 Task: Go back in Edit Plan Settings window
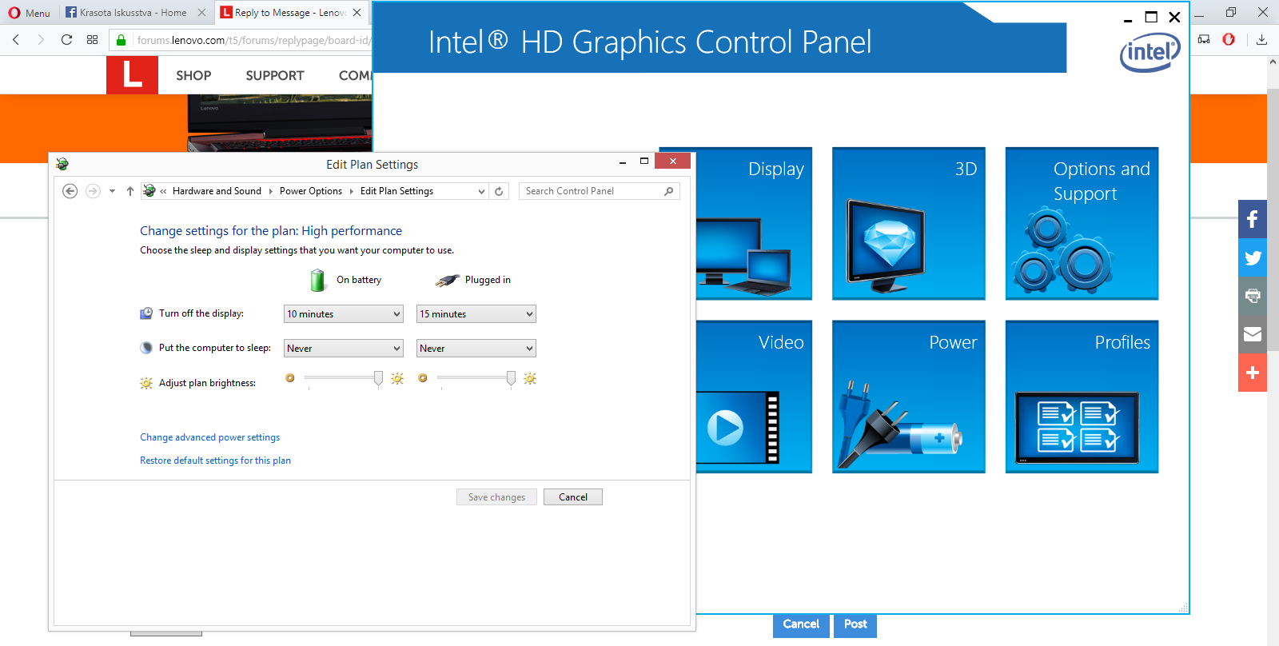(70, 191)
